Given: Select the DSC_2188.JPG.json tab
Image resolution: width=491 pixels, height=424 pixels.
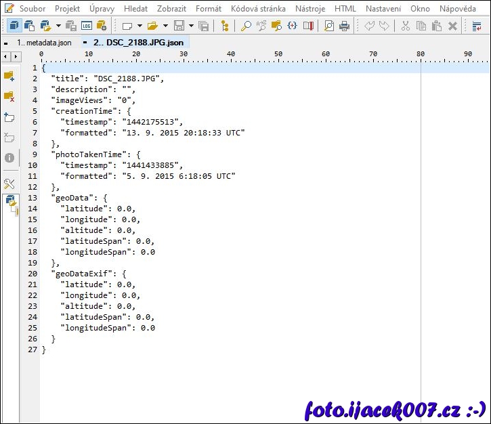Looking at the screenshot, I should point(133,43).
